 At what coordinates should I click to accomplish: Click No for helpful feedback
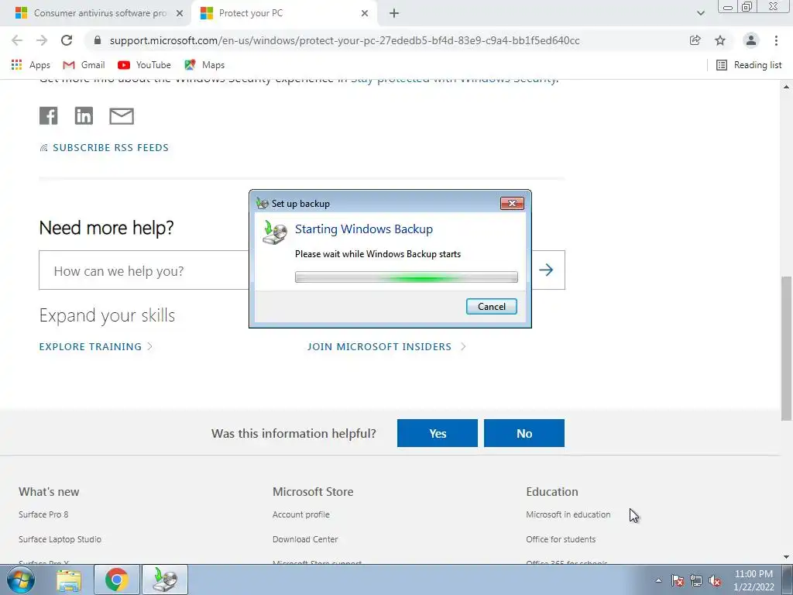524,433
